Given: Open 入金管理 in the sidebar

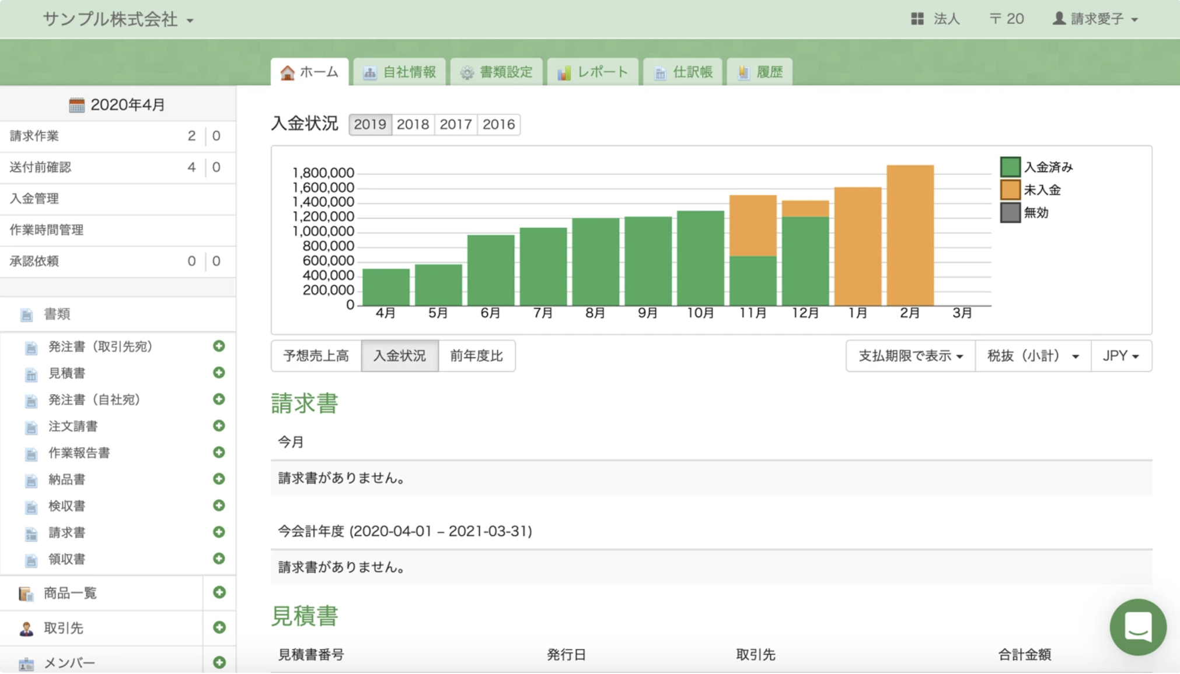Looking at the screenshot, I should tap(34, 199).
